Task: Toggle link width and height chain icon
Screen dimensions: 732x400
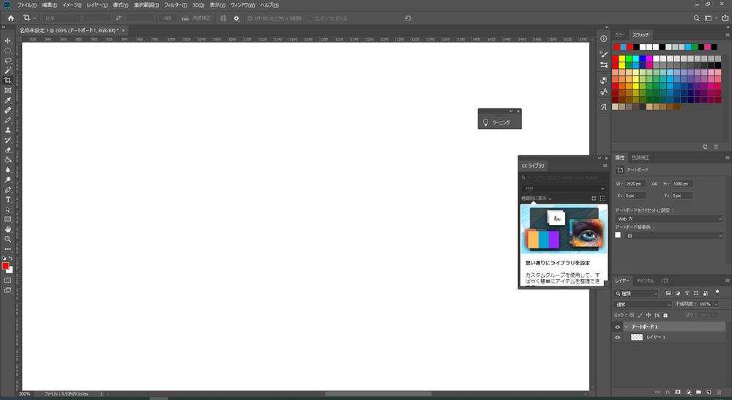Action: pyautogui.click(x=654, y=184)
